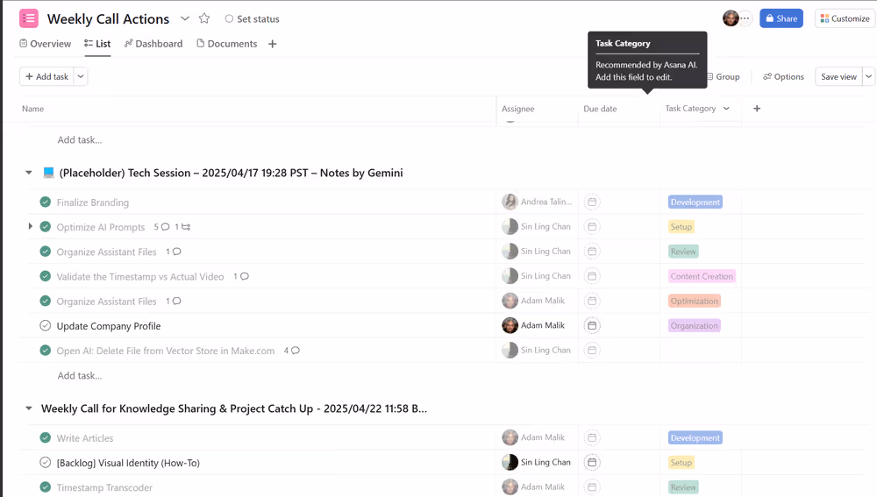Expand subtasks of Optimize AI Prompts
877x497 pixels.
(x=30, y=226)
